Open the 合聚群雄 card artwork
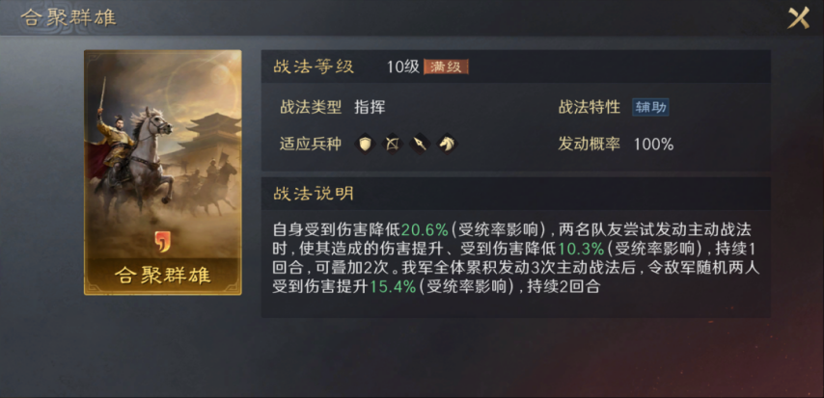Screen dimensions: 824x398 coord(163,172)
